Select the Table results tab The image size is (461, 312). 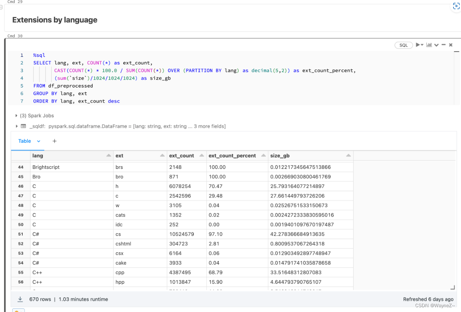coord(24,141)
